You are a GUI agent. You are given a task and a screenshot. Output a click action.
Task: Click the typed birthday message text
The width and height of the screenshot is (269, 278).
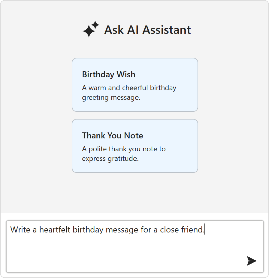click(x=107, y=229)
